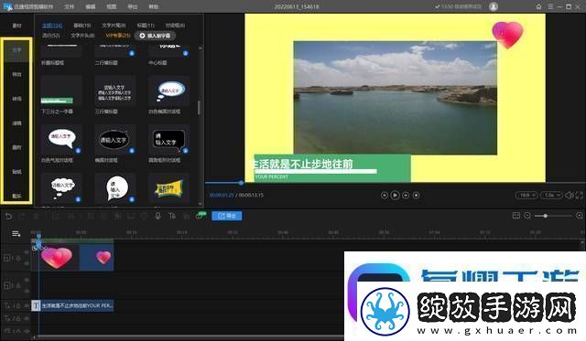Open the text-to-speech tool icon
The width and height of the screenshot is (586, 341).
[172, 216]
